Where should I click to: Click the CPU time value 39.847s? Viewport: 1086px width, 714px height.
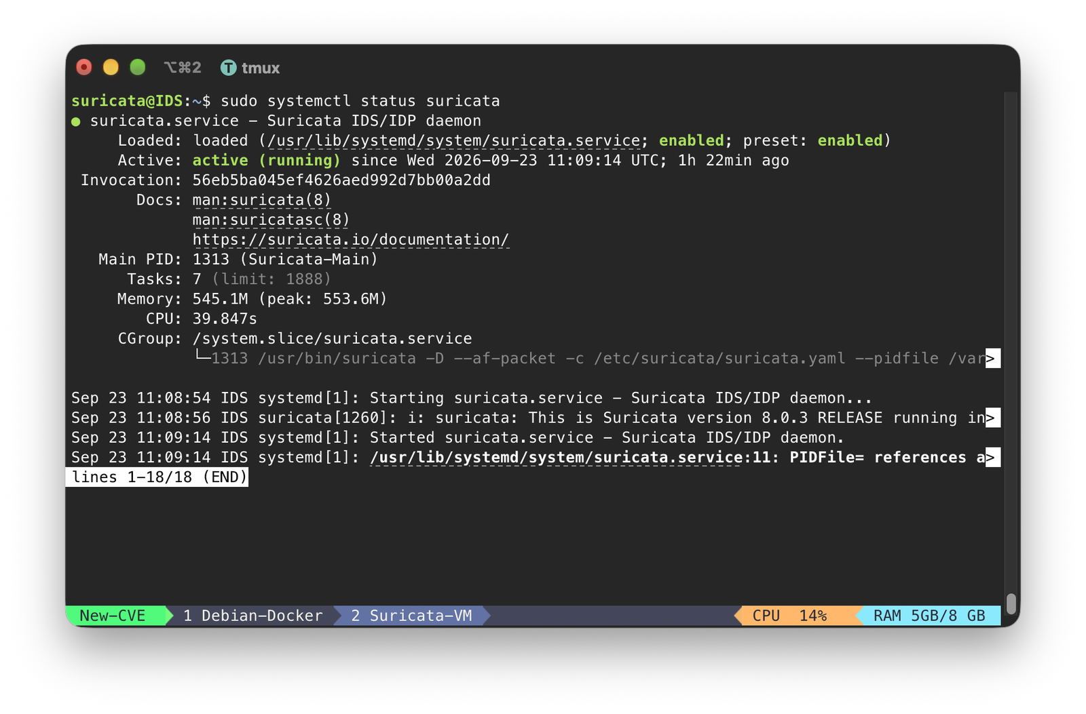pos(225,319)
